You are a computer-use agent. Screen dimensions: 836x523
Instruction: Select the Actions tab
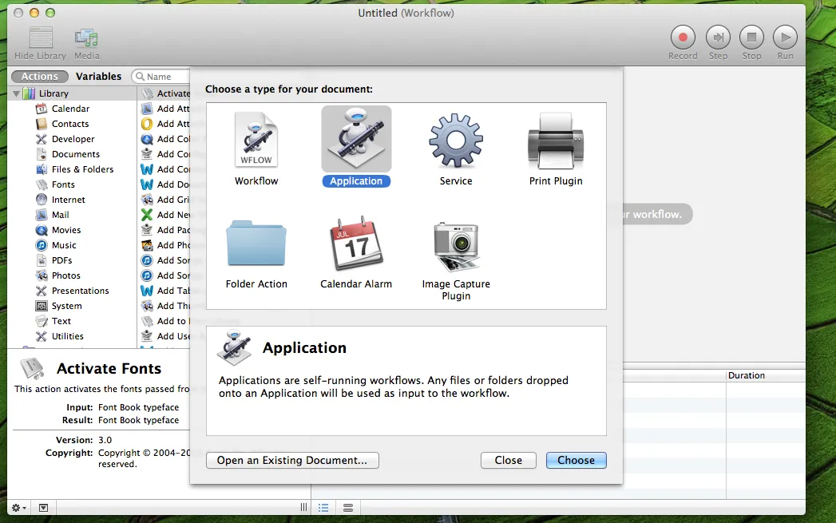point(39,76)
